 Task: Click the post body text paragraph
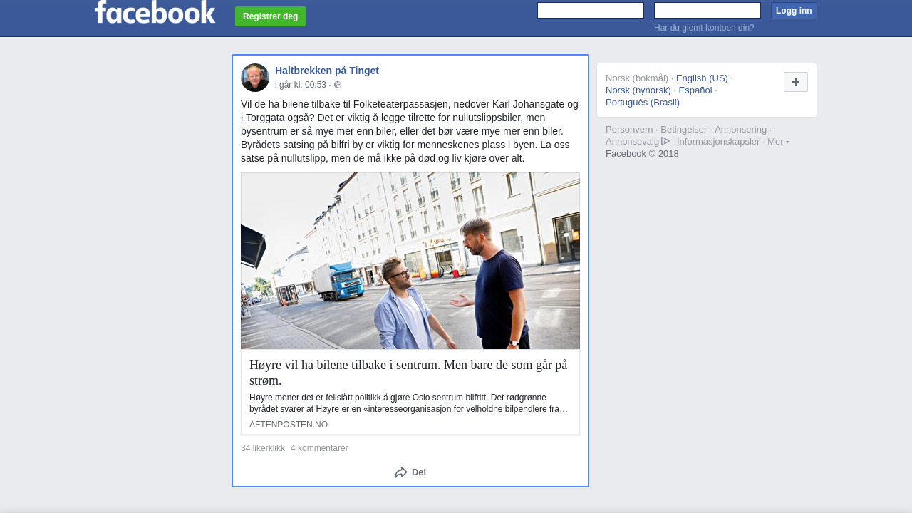click(x=410, y=131)
